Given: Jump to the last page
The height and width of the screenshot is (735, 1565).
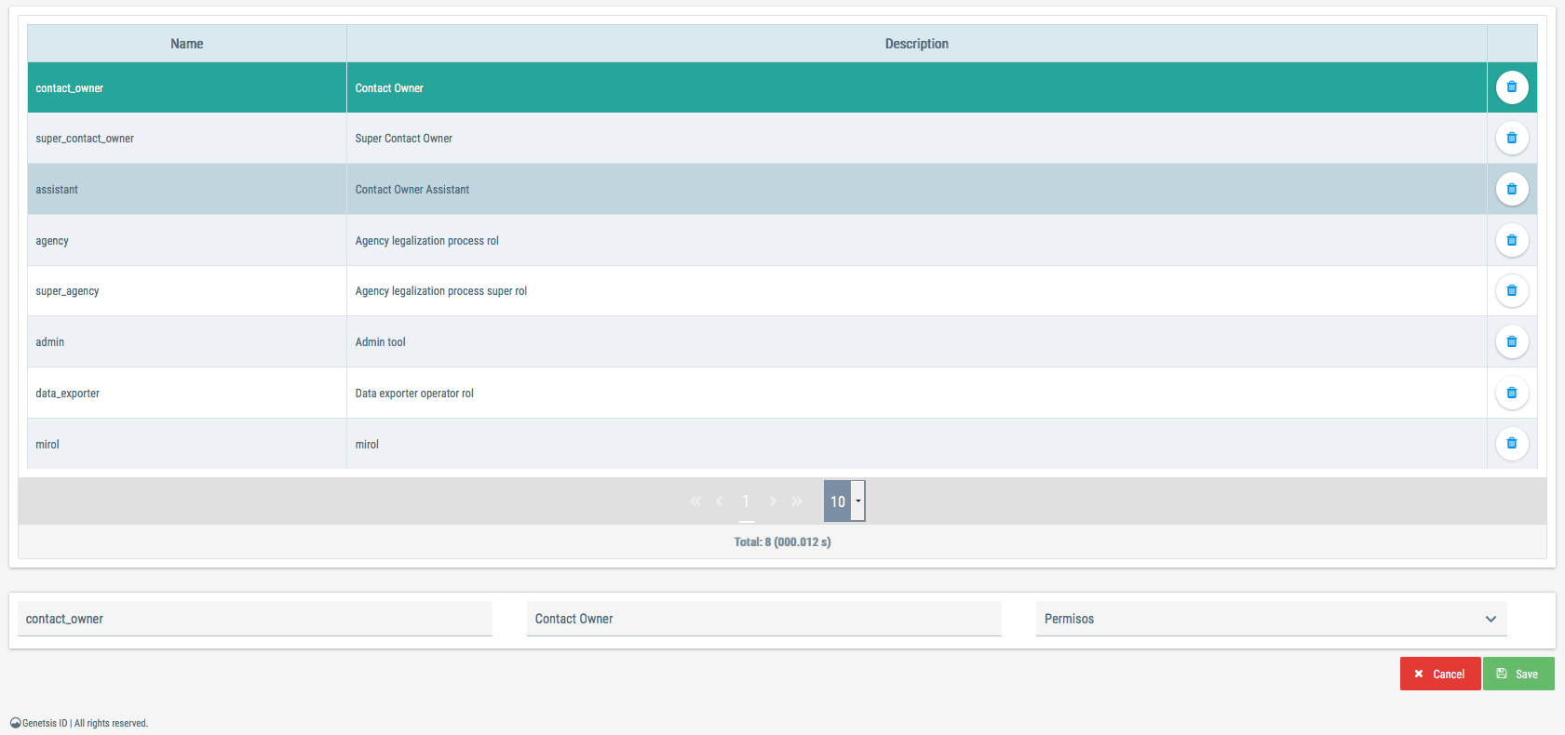Looking at the screenshot, I should [x=797, y=501].
